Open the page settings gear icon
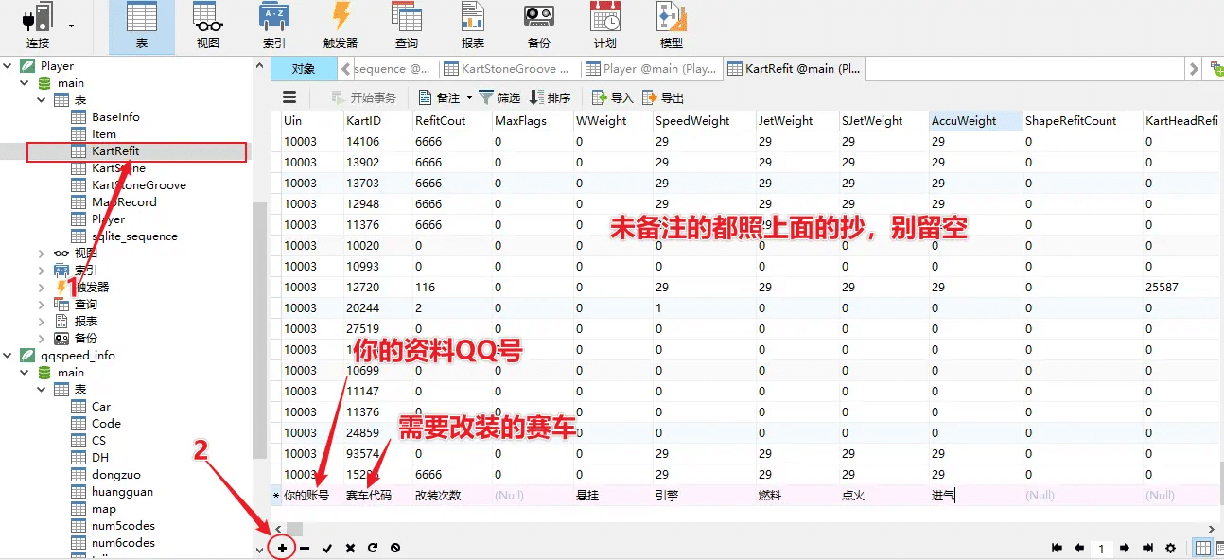The width and height of the screenshot is (1224, 560). coord(1170,548)
